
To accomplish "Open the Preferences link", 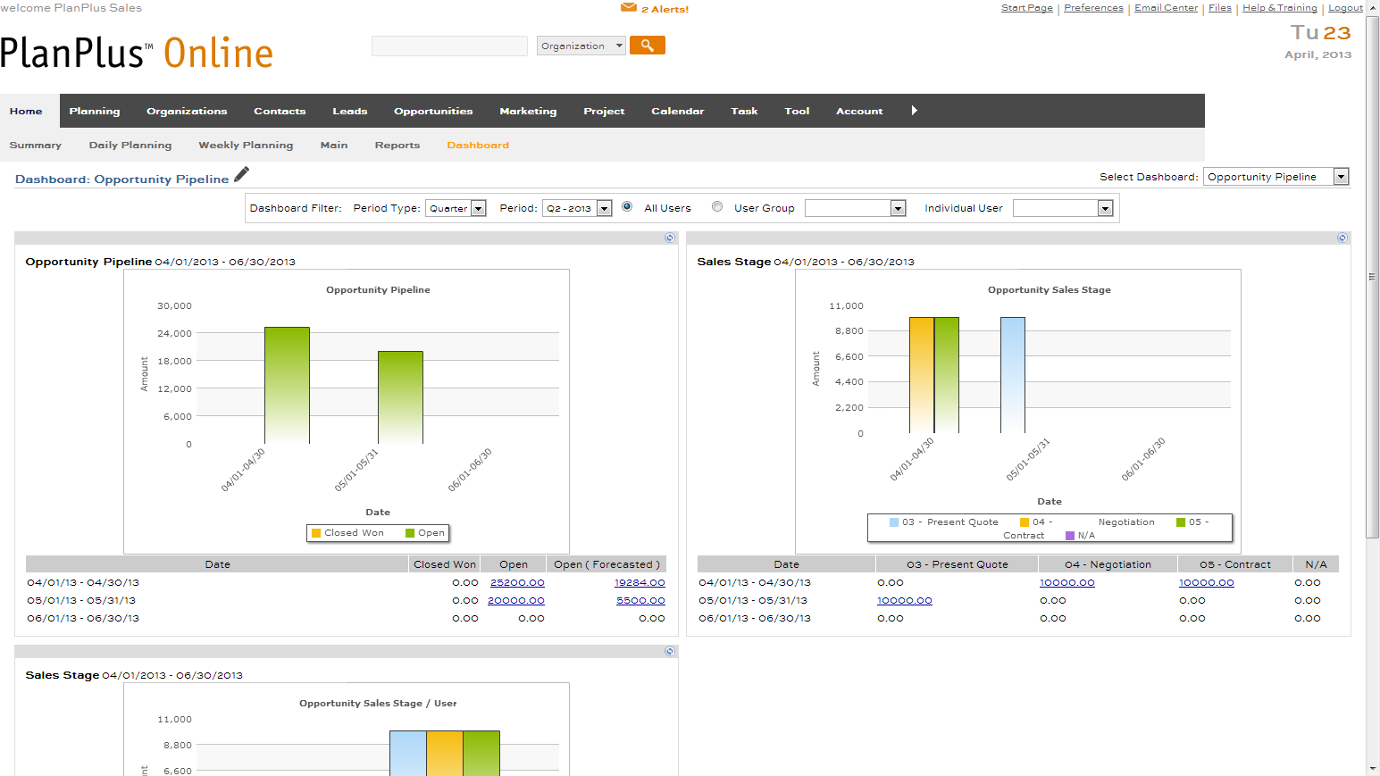I will (x=1093, y=8).
